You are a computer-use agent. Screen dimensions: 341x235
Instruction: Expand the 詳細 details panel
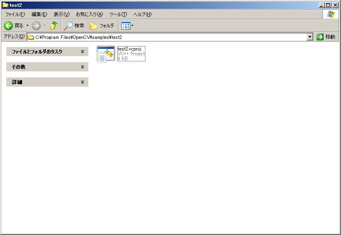[47, 82]
